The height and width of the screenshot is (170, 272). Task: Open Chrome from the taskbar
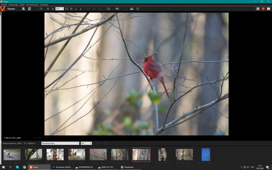[x=24, y=167]
